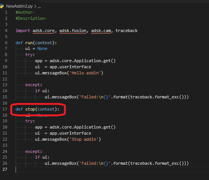Place cursor on def run(context) line

[36, 43]
